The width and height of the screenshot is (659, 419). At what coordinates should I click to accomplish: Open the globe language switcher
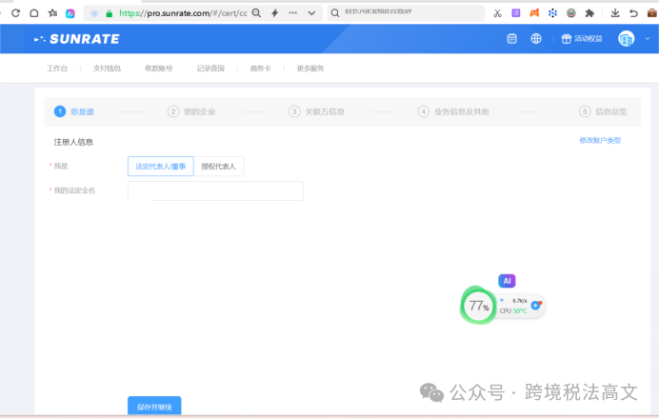(536, 39)
